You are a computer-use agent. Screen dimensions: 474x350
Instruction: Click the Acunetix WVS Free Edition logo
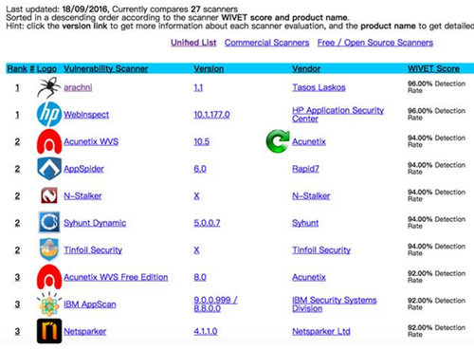tap(49, 277)
